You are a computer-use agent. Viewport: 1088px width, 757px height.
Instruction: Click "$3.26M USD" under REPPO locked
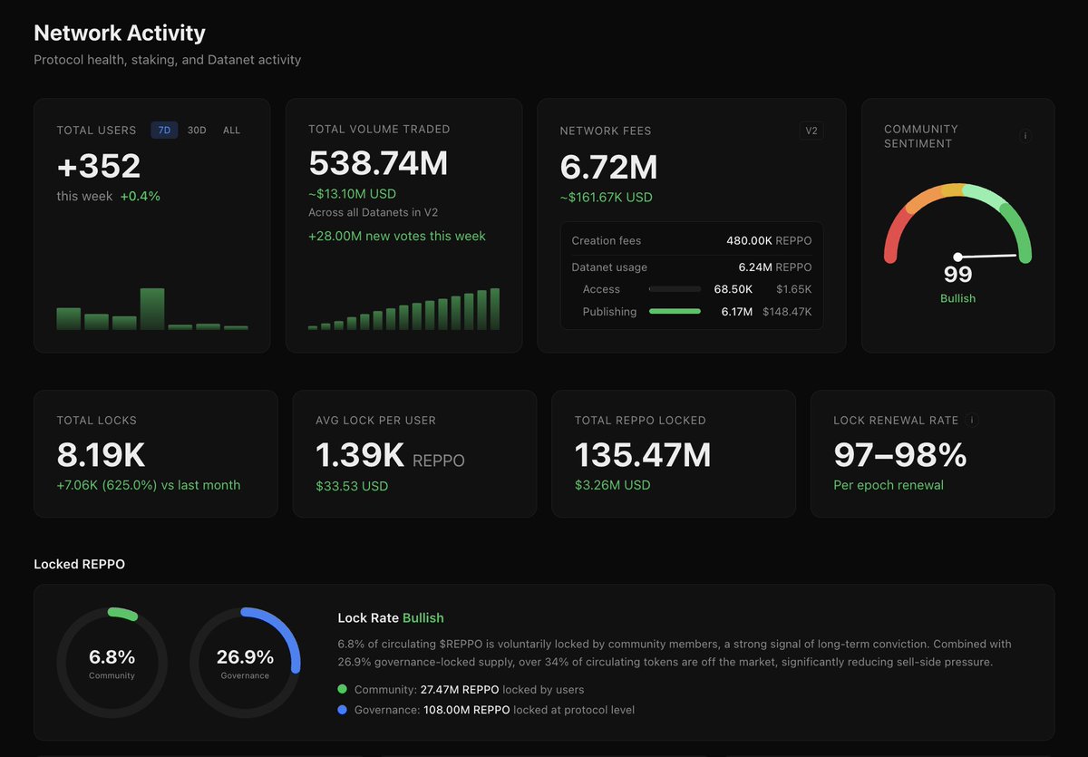(613, 485)
